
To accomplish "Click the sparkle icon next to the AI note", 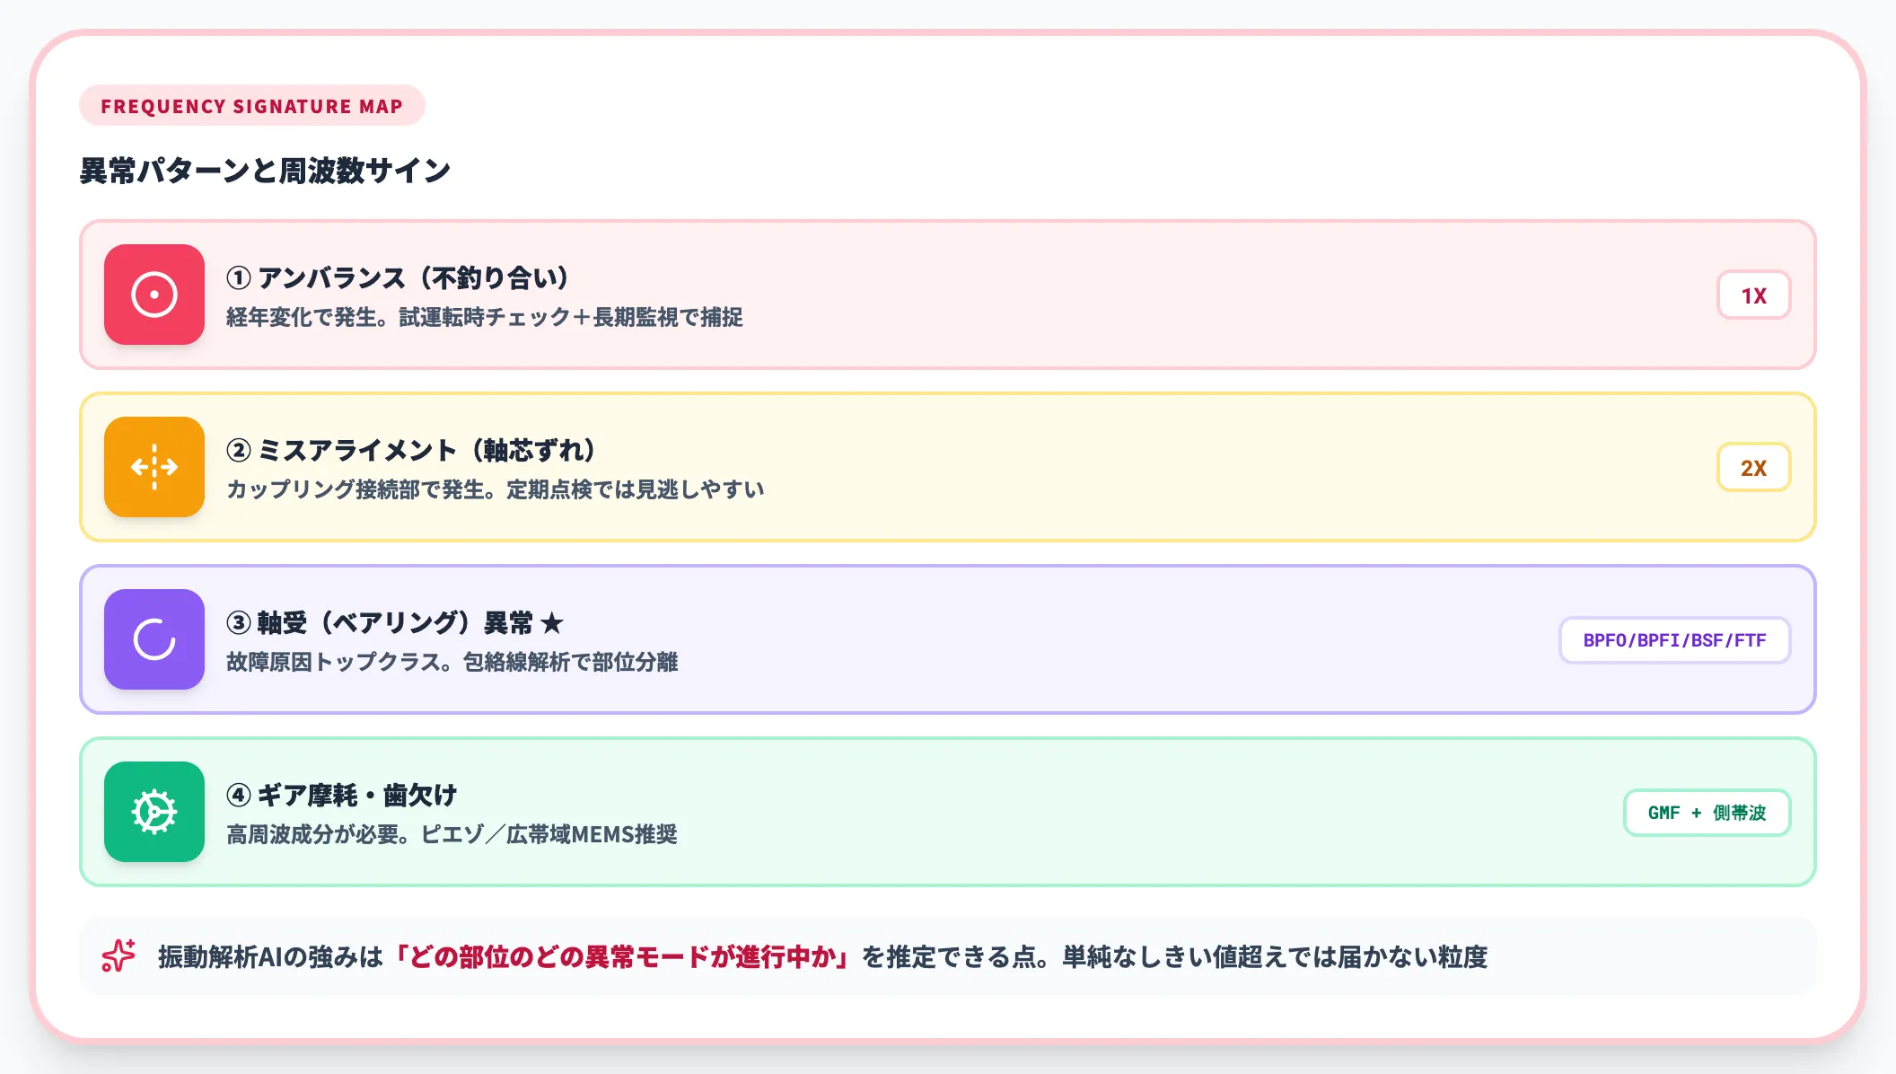I will click(118, 956).
